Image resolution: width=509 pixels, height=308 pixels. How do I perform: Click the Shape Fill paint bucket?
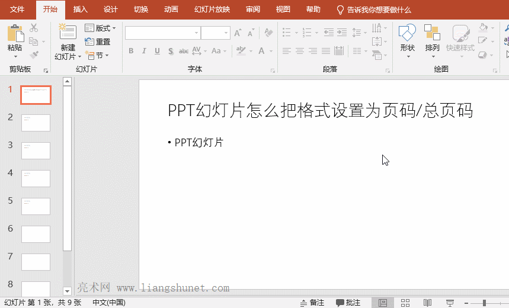pyautogui.click(x=484, y=28)
